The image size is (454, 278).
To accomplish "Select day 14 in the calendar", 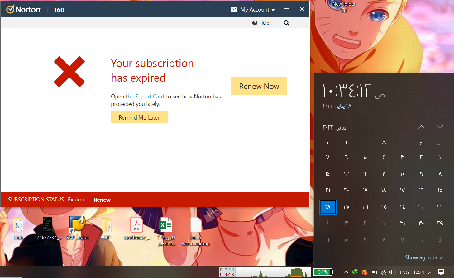I will pos(328,174).
